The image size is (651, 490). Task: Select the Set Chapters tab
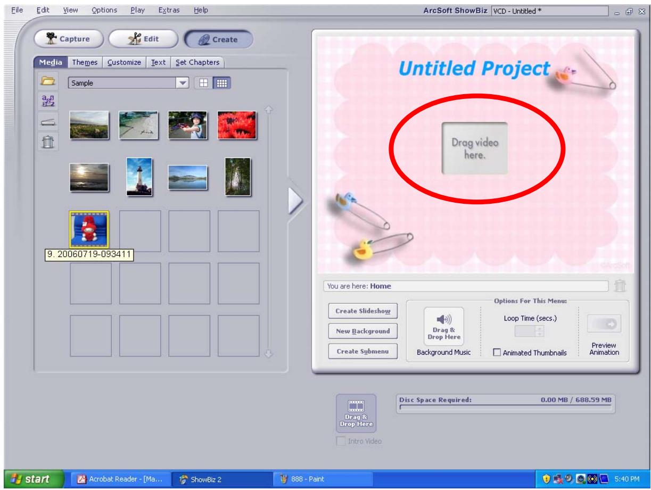point(197,62)
